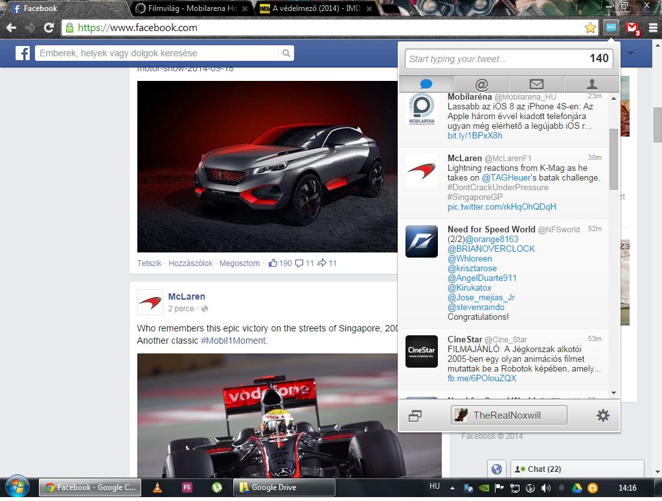Switch to the direct messages envelope tab
Viewport: 662px width, 501px height.
536,84
